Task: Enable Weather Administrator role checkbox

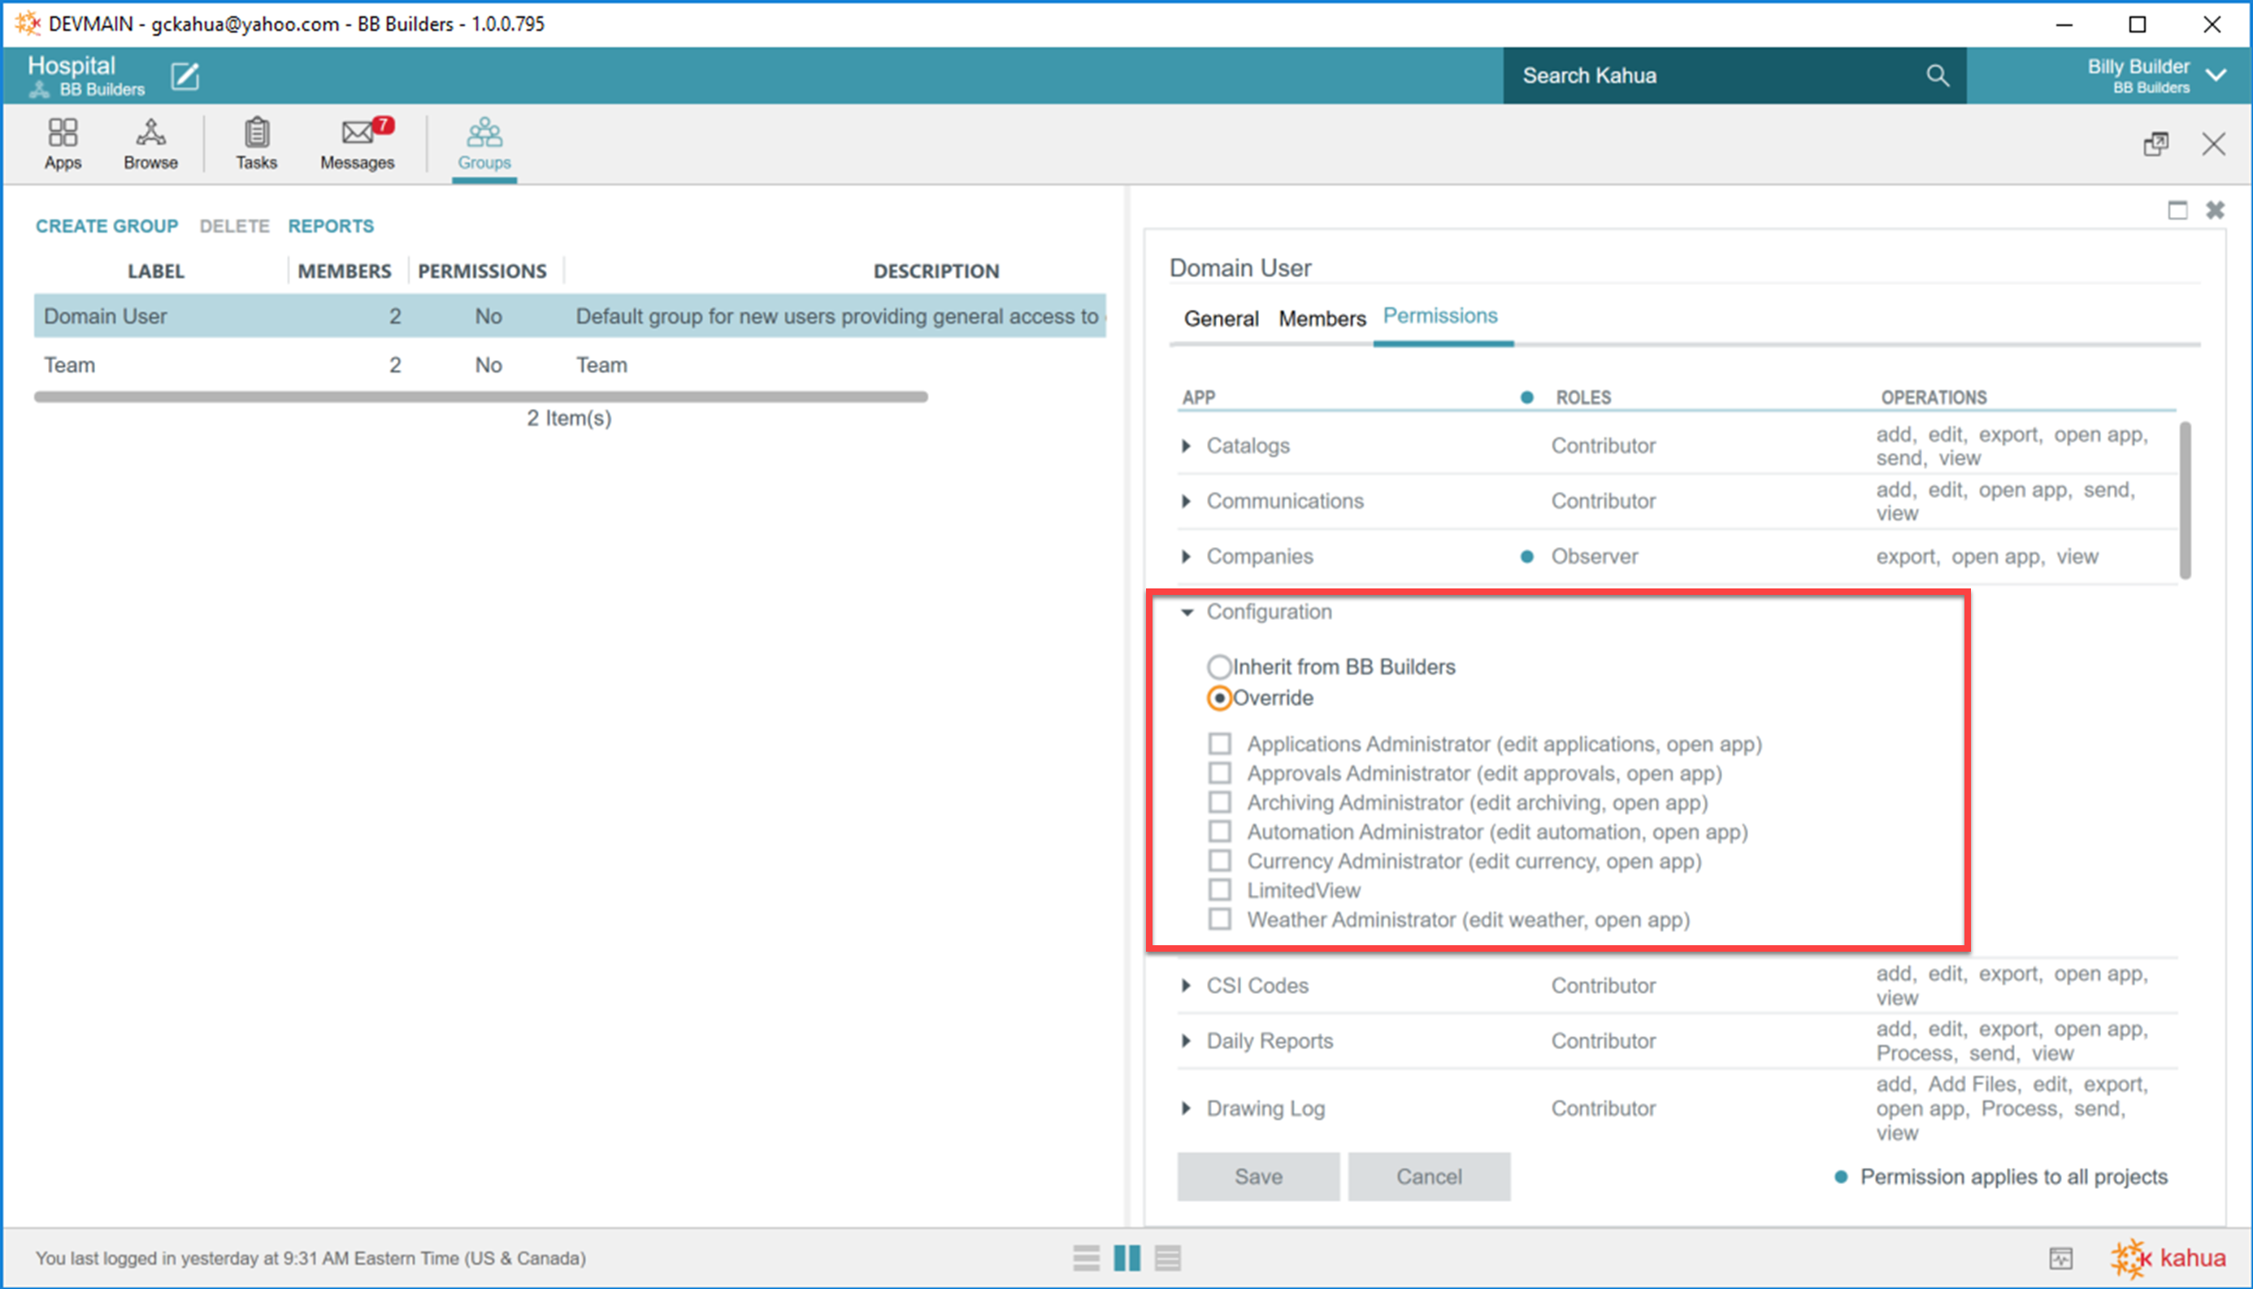Action: click(1220, 920)
